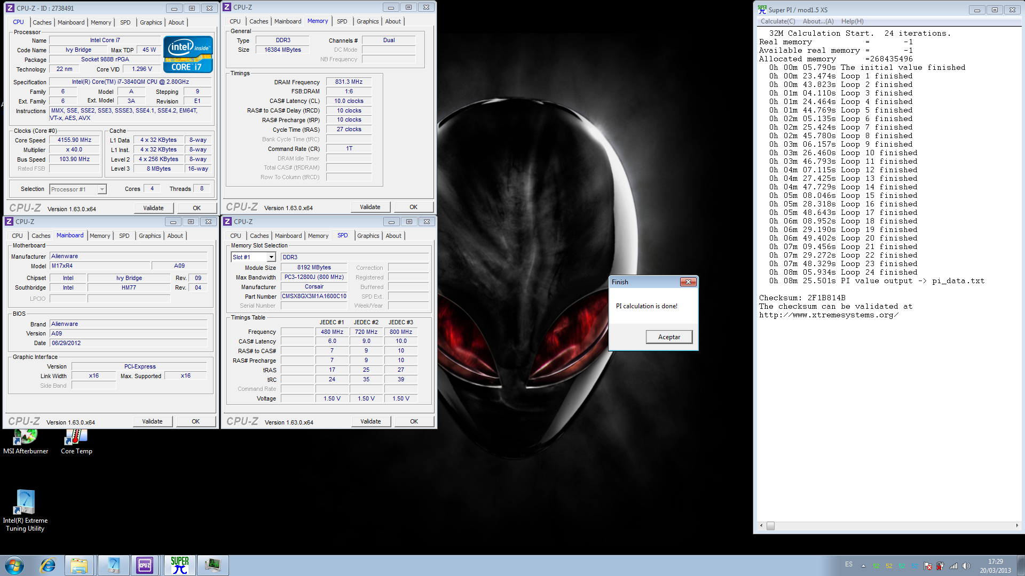
Task: Select the CPU-Z taskbar button
Action: click(x=145, y=565)
